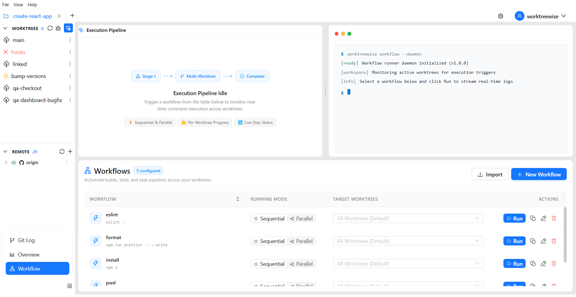Delete the install workflow
The width and height of the screenshot is (576, 297).
point(554,264)
